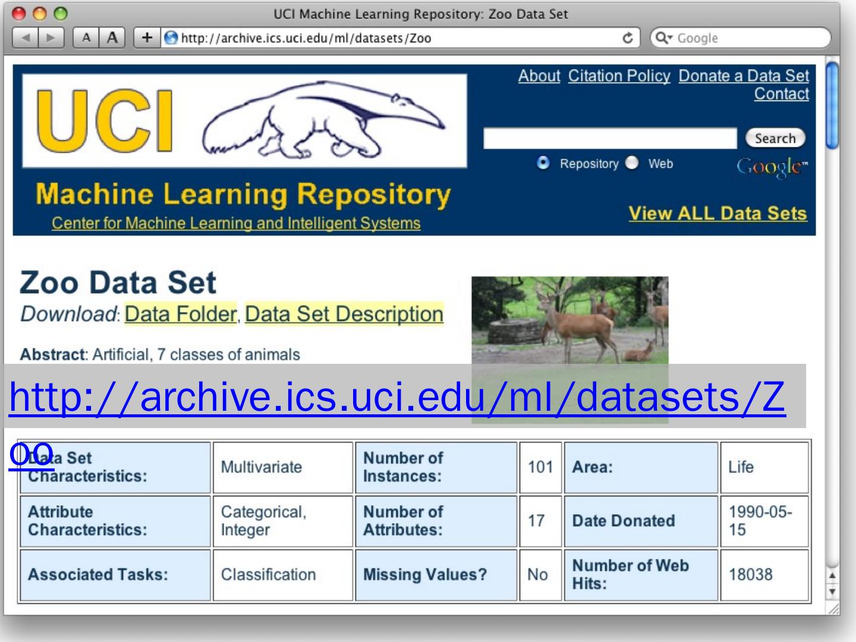Decrease text size with small A button

click(86, 38)
